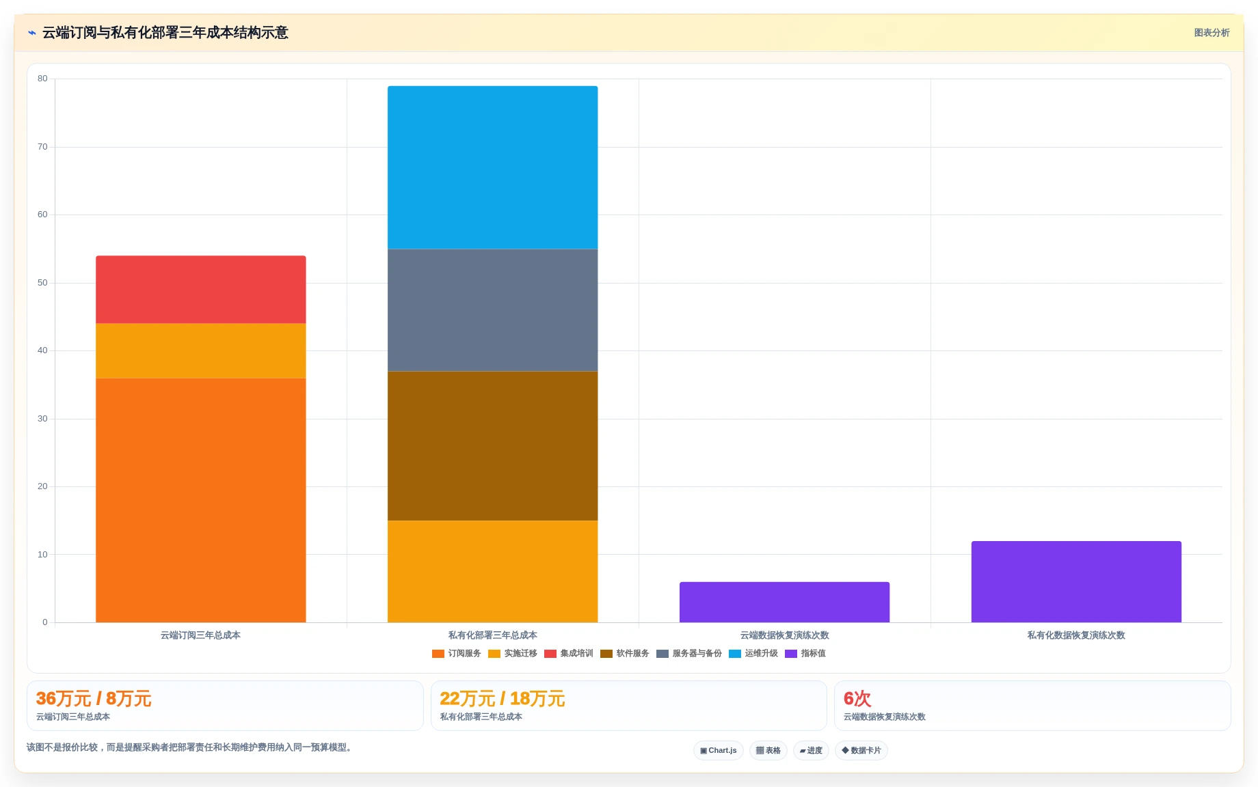Screen dimensions: 1258x787
Task: Select the 进度 tag chip
Action: pos(811,751)
